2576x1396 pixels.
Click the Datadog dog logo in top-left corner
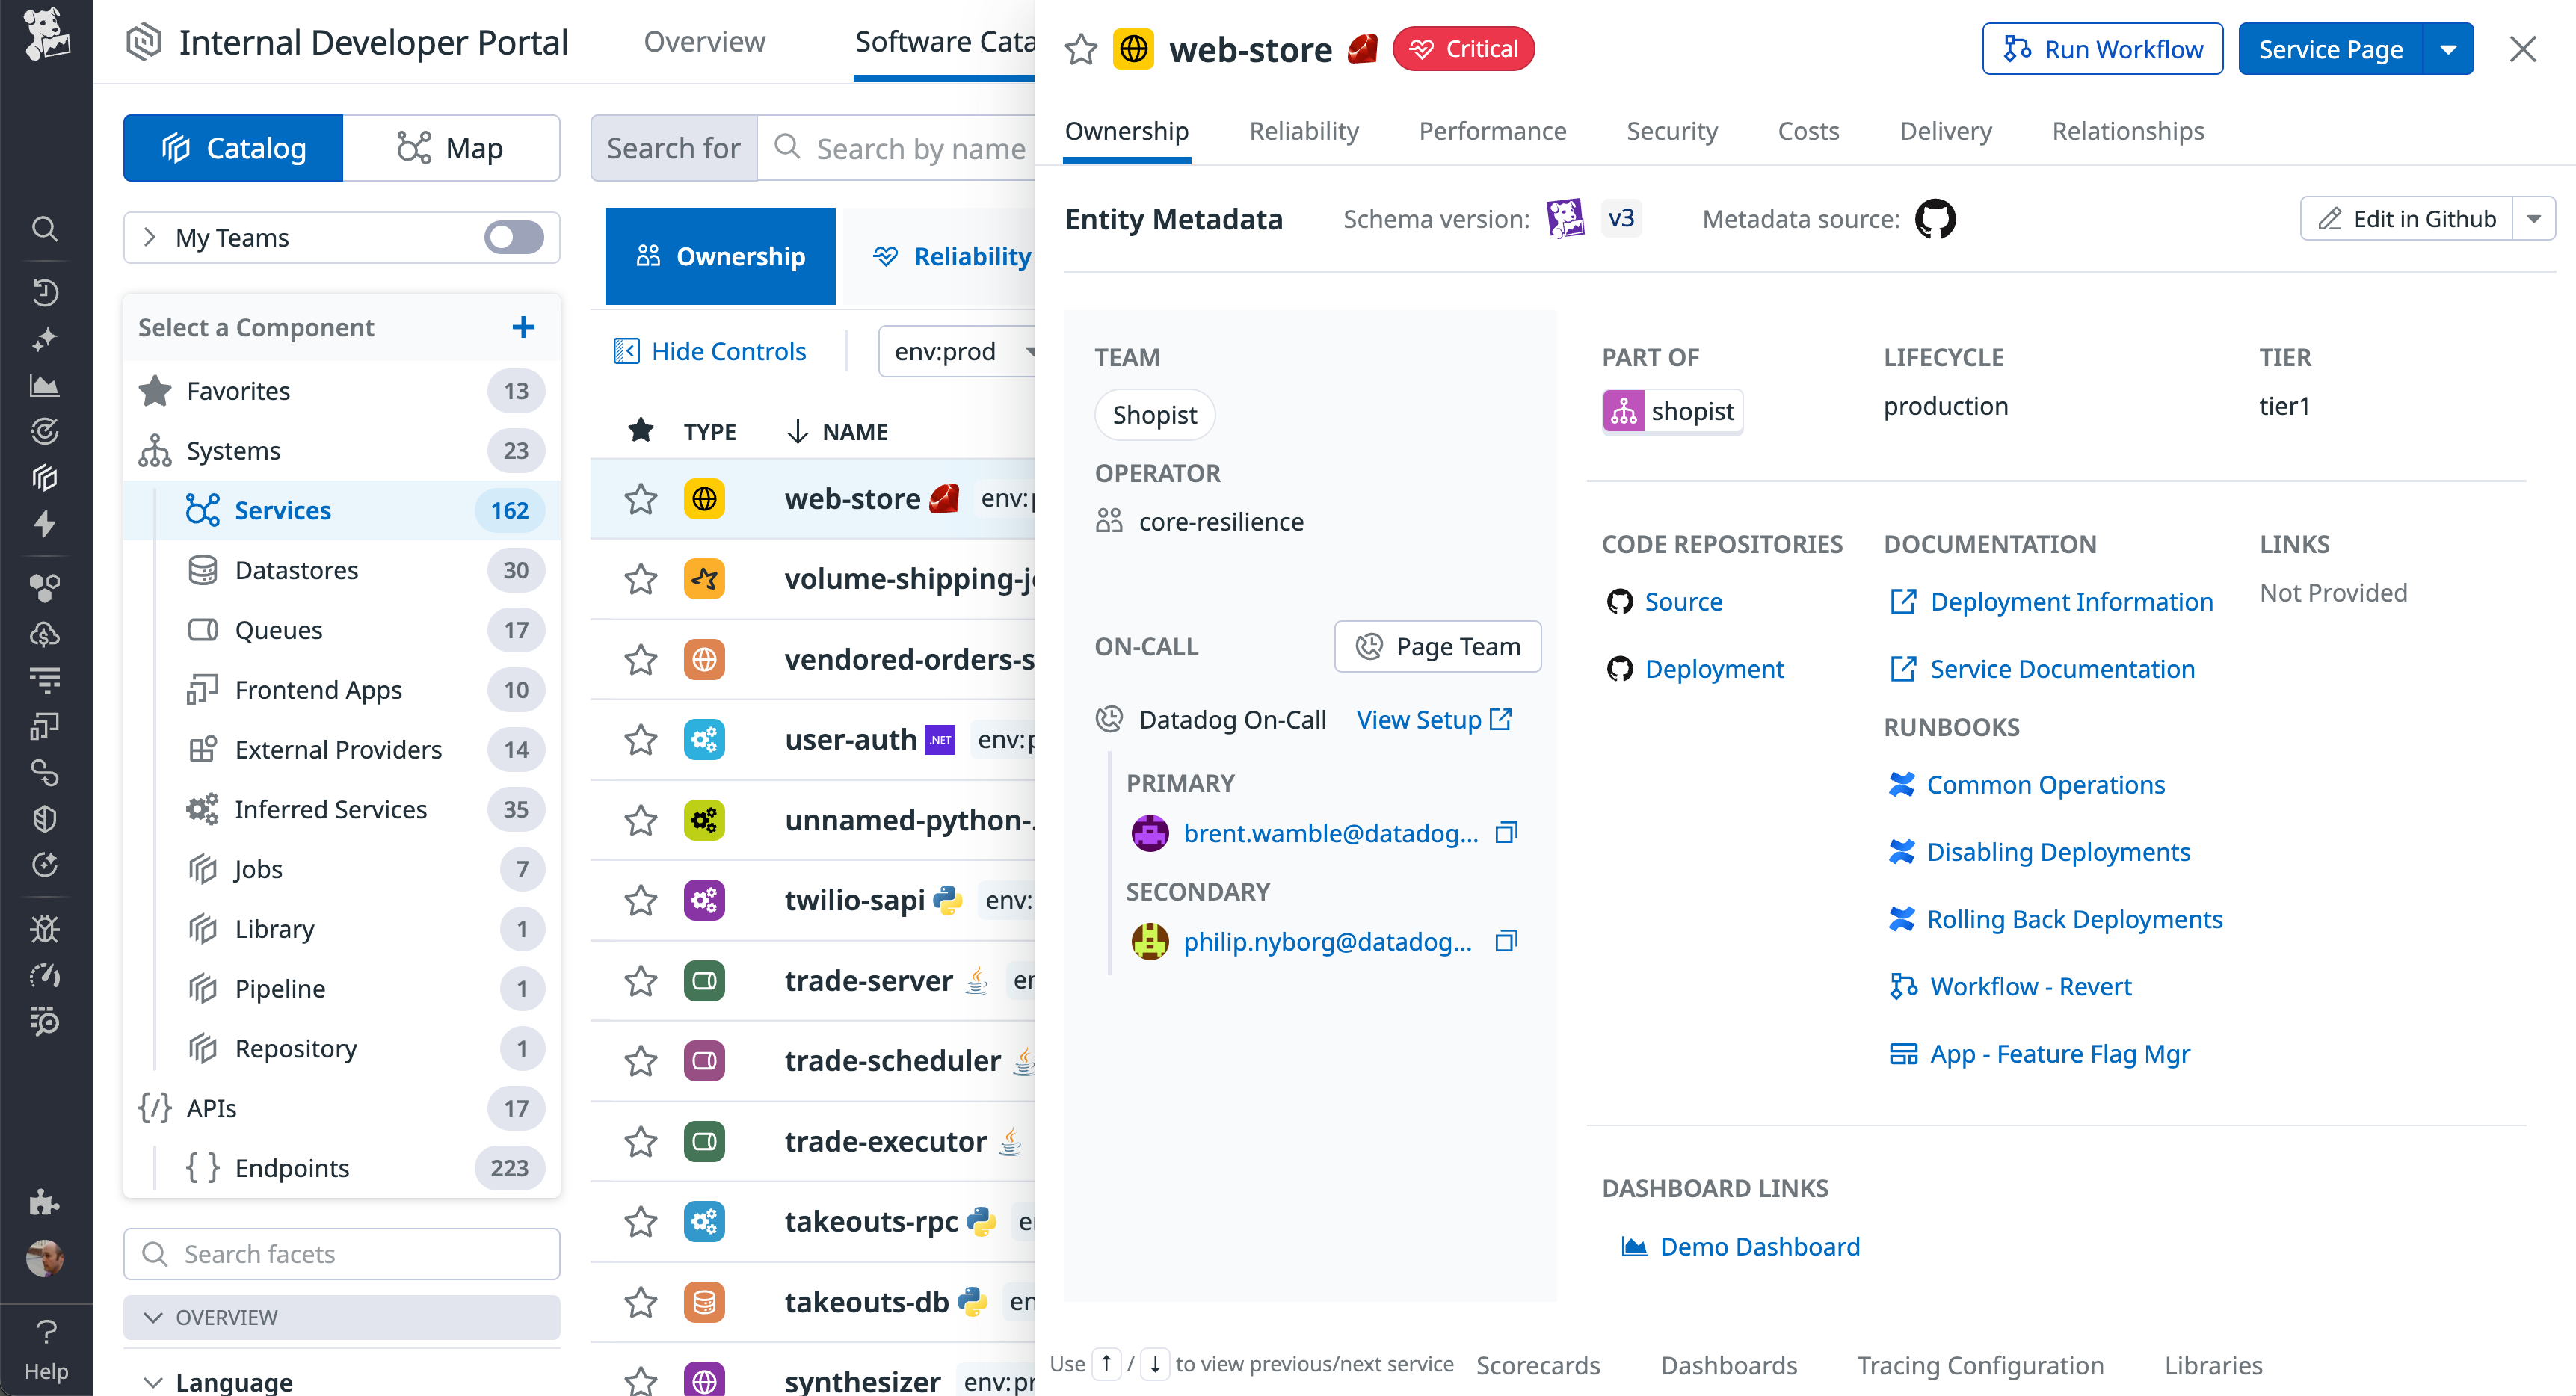point(46,36)
